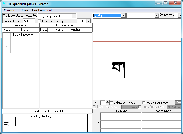Click the lookup name field TibNgaAndRagofixed2VPos
Viewport: 183px width, 134px height.
[20, 16]
